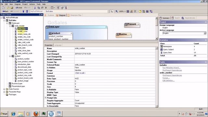This screenshot has height=117, width=208.
Task: Collapse the DataLayer box in diagram
Action: pos(106,27)
